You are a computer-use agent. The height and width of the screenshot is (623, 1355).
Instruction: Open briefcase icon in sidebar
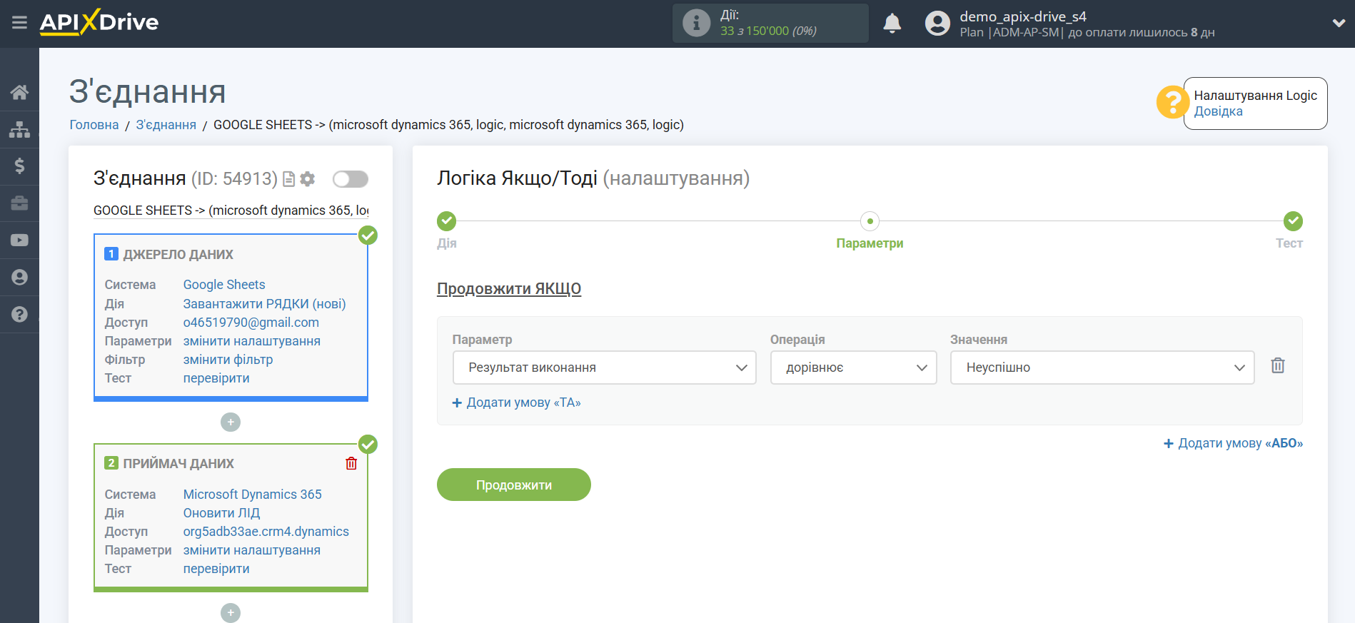19,203
